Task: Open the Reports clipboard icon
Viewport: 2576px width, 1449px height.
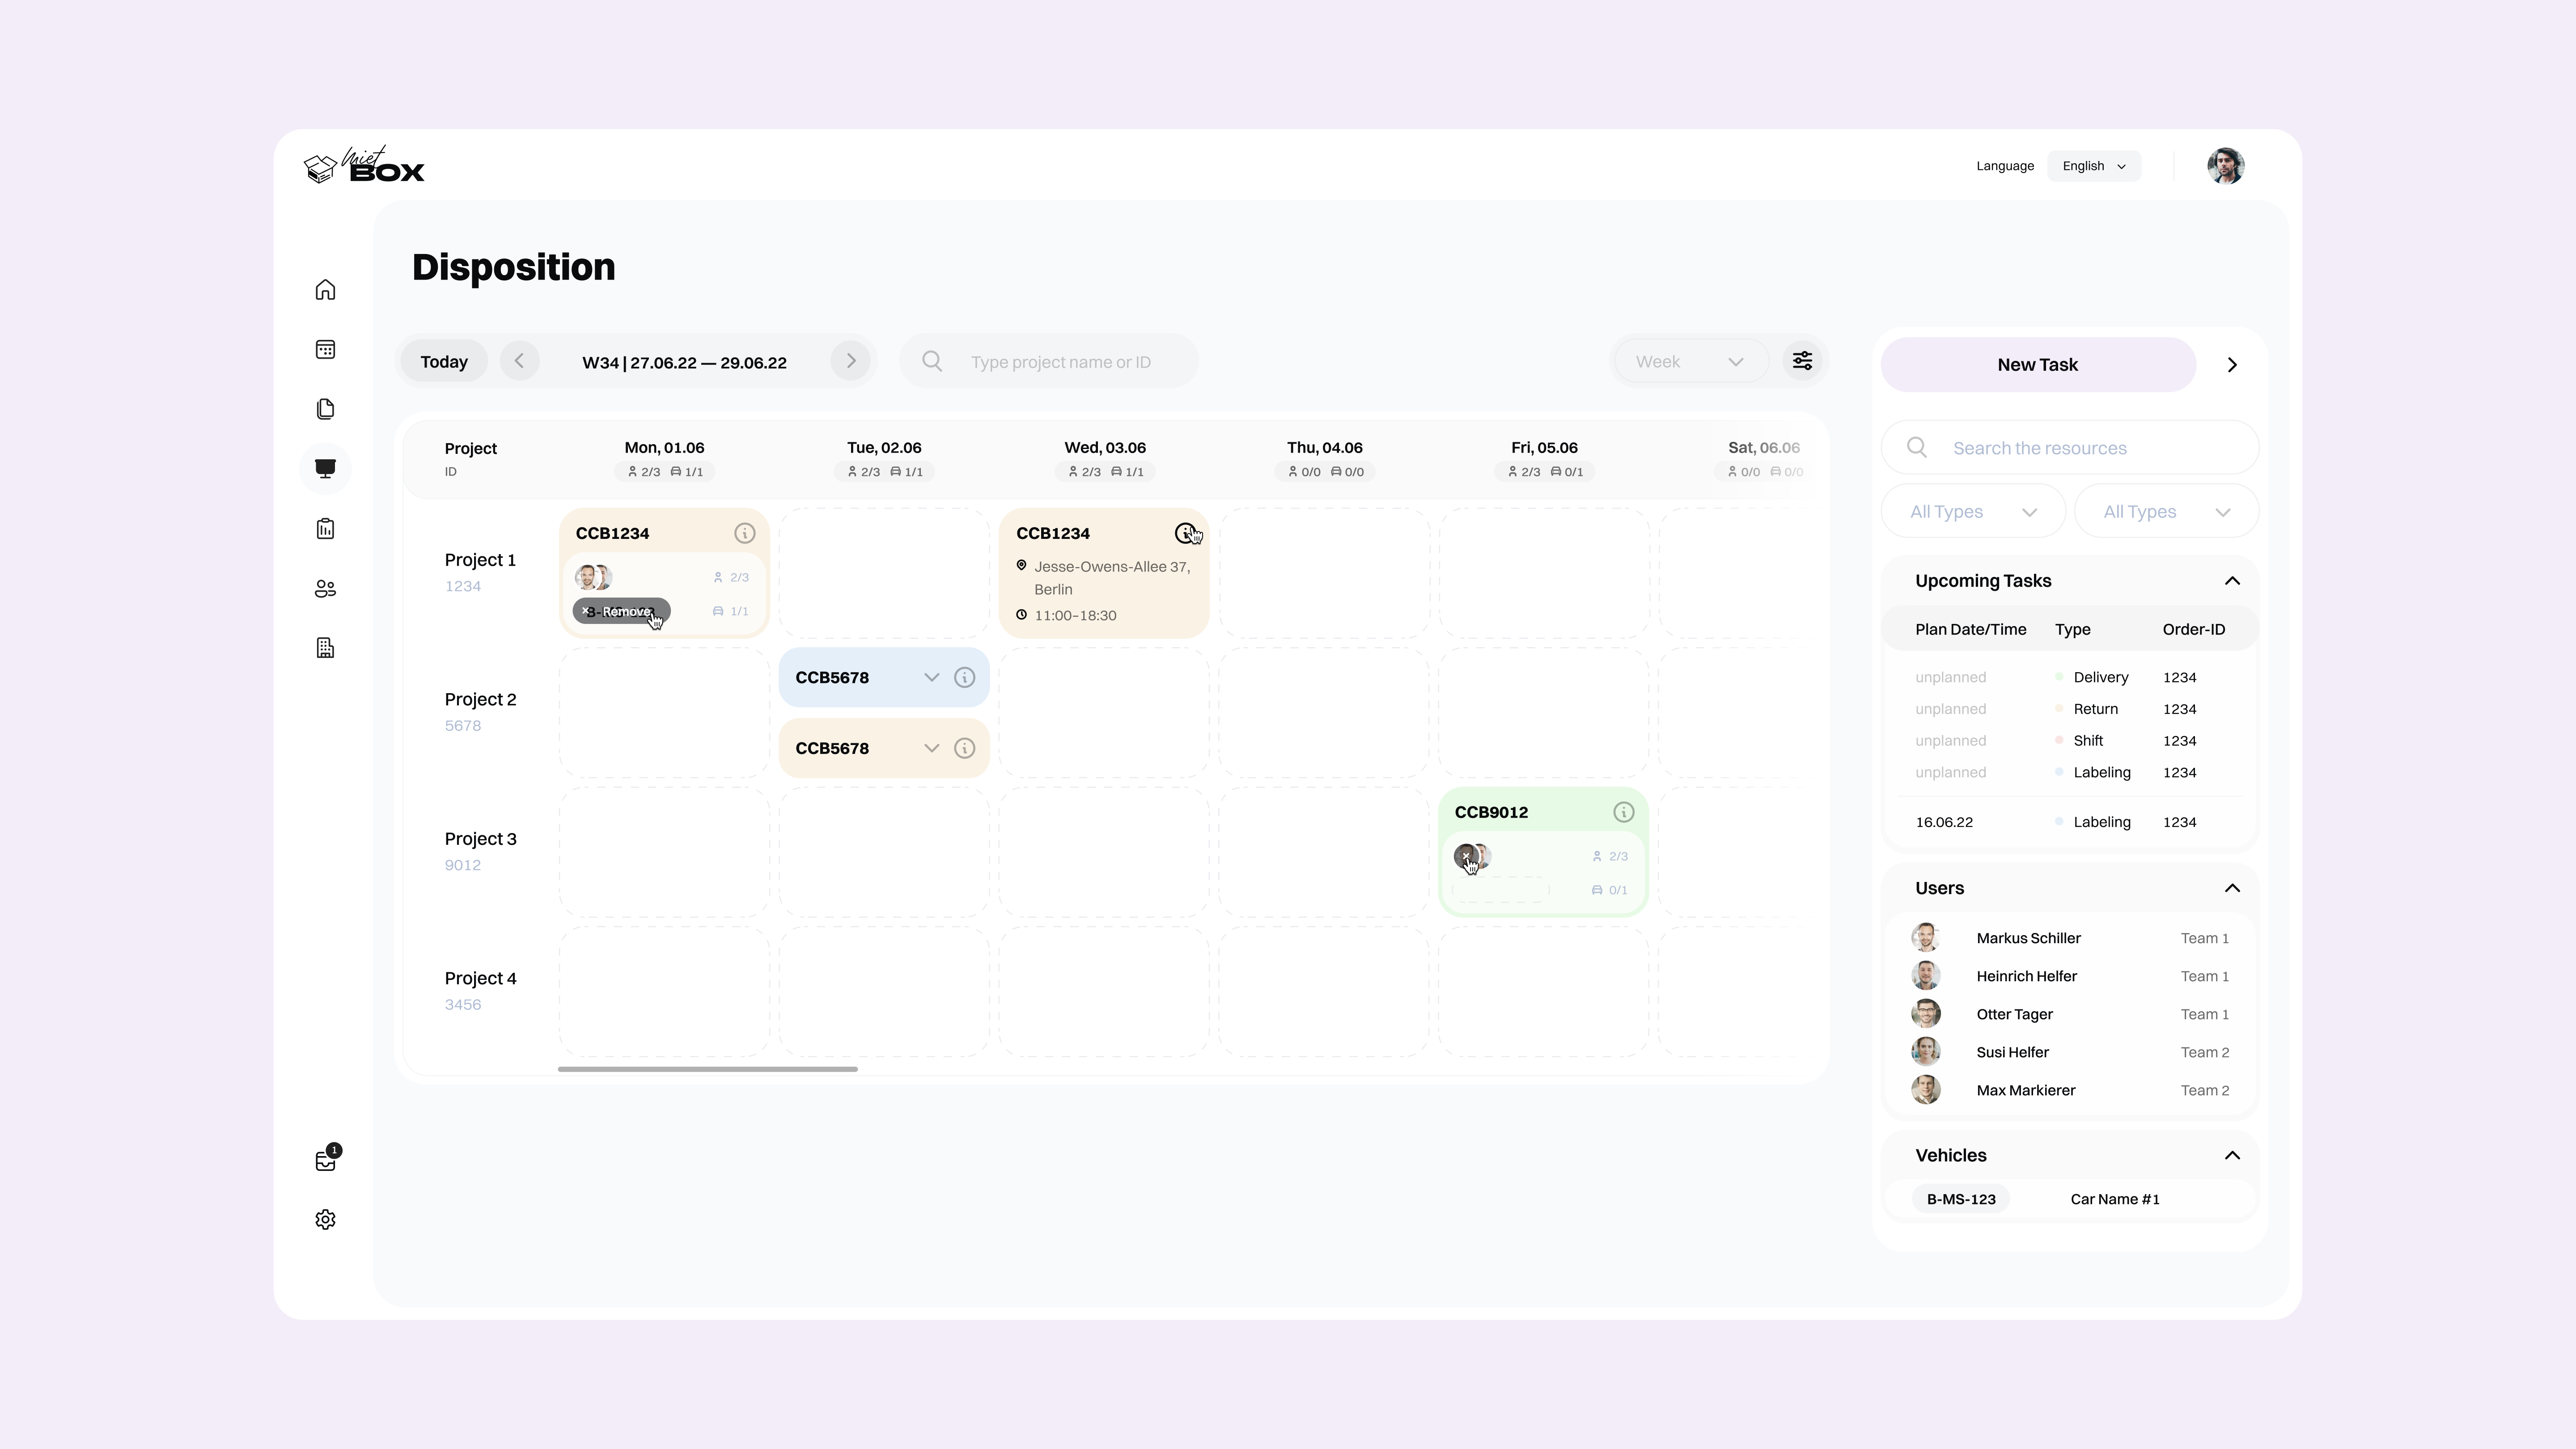Action: 325,528
